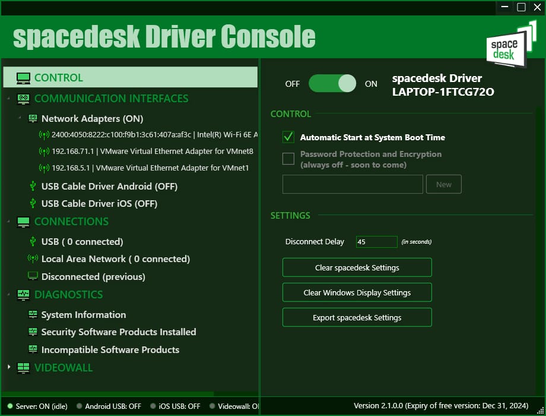Collapse the Network Adapters (ON) node

tap(20, 119)
